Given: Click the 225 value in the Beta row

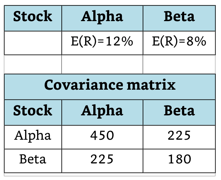Looking at the screenshot, I should click(x=102, y=159).
